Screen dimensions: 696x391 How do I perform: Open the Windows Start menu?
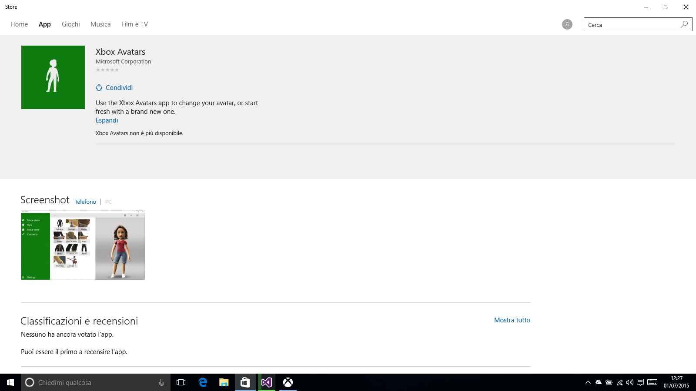click(10, 382)
